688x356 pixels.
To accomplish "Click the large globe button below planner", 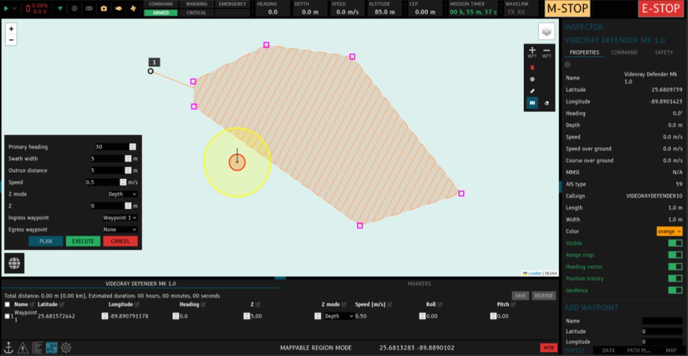I will (x=14, y=263).
